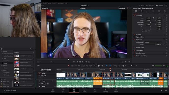Click the Play Reverse button

tap(77, 62)
